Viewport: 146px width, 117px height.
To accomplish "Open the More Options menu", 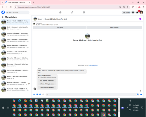I will pyautogui.click(x=114, y=27).
